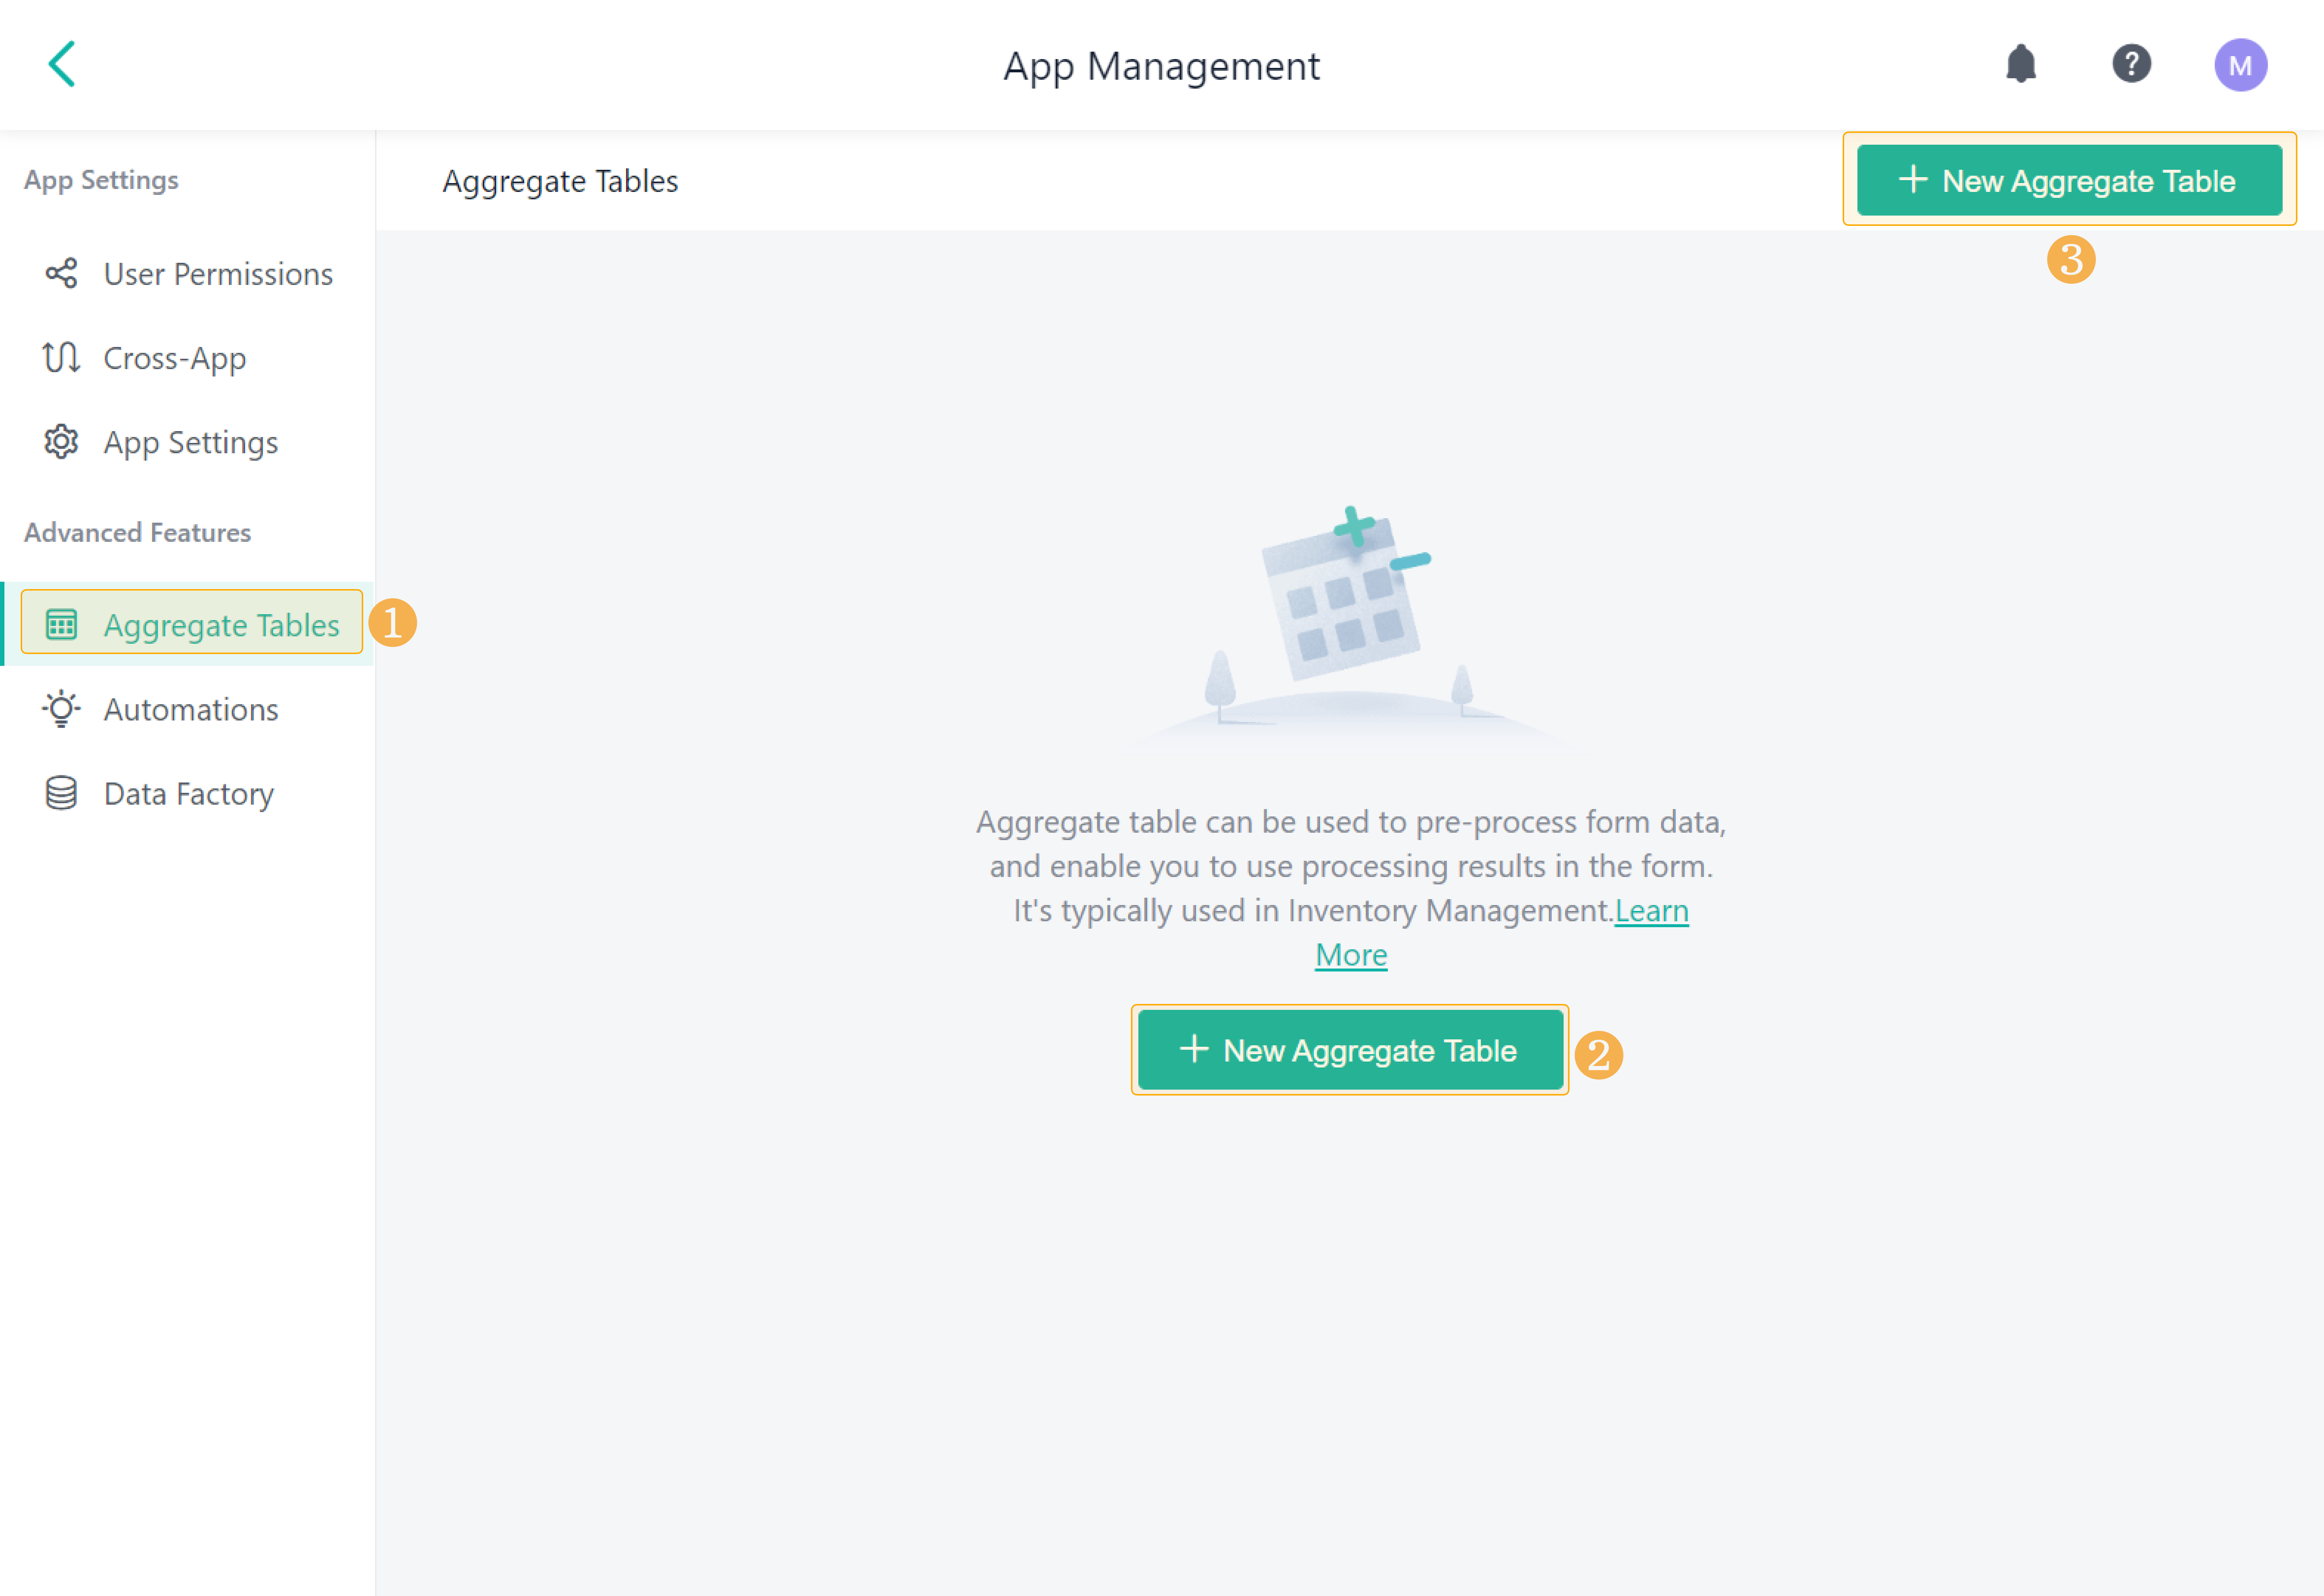
Task: Open User Permissions in sidebar
Action: pyautogui.click(x=218, y=274)
